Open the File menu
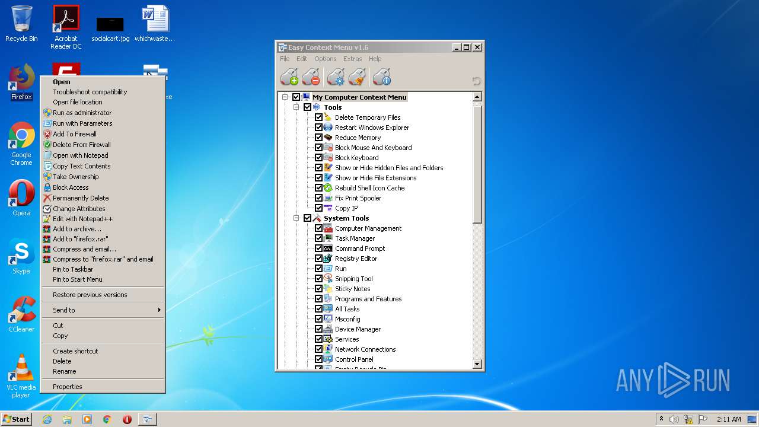 click(x=285, y=59)
